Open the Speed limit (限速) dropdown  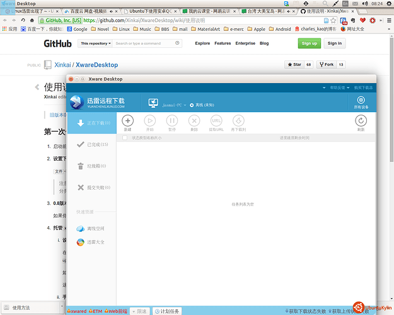click(140, 311)
